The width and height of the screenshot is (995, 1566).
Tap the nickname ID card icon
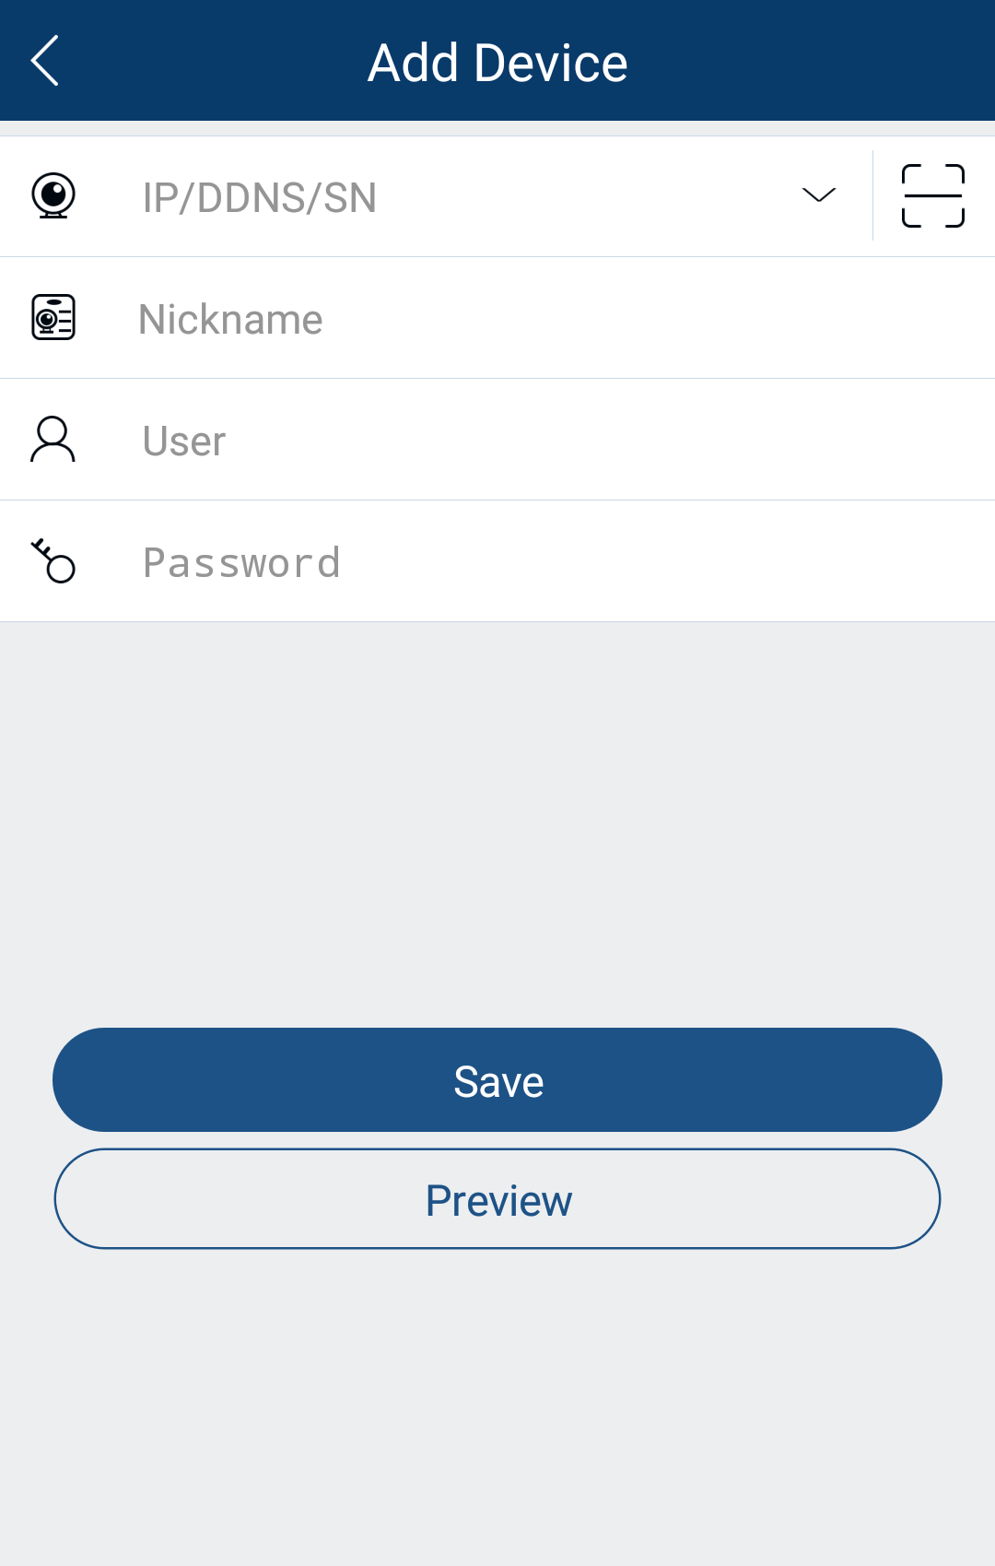tap(53, 318)
